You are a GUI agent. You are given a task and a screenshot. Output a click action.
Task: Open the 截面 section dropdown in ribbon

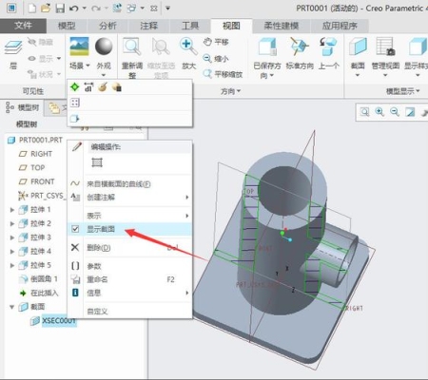tap(358, 75)
